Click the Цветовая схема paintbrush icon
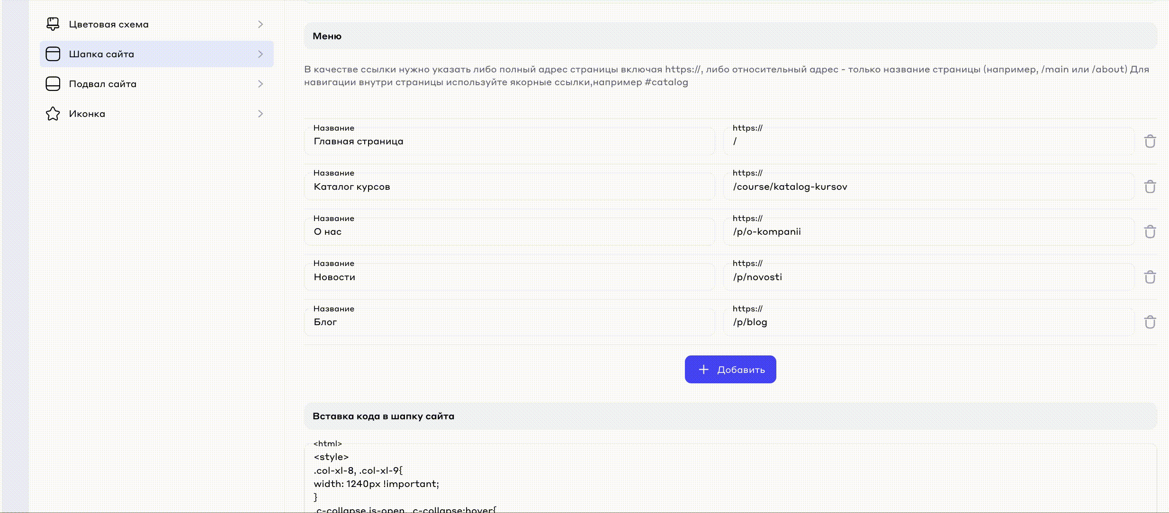This screenshot has width=1169, height=513. pos(53,24)
